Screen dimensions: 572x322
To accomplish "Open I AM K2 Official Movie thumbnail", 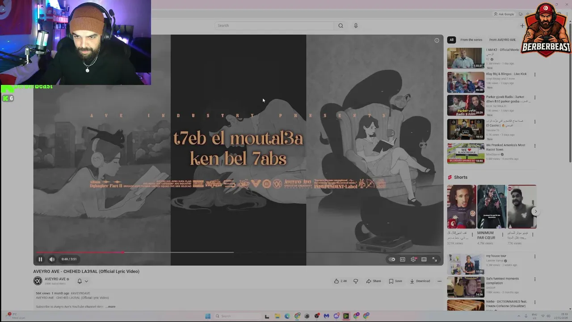I will (x=465, y=58).
